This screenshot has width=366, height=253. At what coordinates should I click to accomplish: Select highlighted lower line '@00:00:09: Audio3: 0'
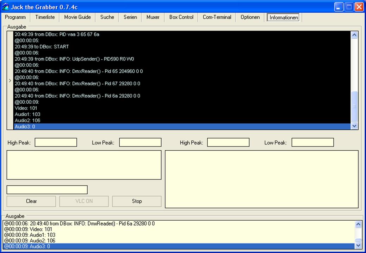(x=179, y=246)
